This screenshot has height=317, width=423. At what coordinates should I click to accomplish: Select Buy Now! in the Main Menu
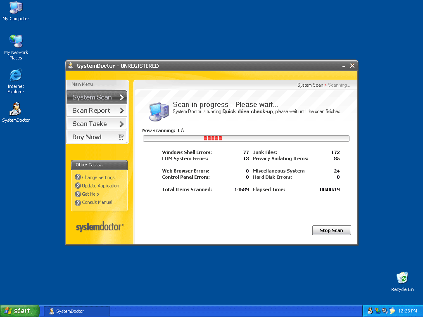[x=87, y=137]
